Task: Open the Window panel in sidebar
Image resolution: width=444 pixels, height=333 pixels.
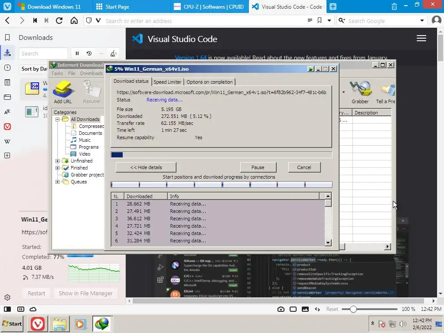Action: pos(7,97)
